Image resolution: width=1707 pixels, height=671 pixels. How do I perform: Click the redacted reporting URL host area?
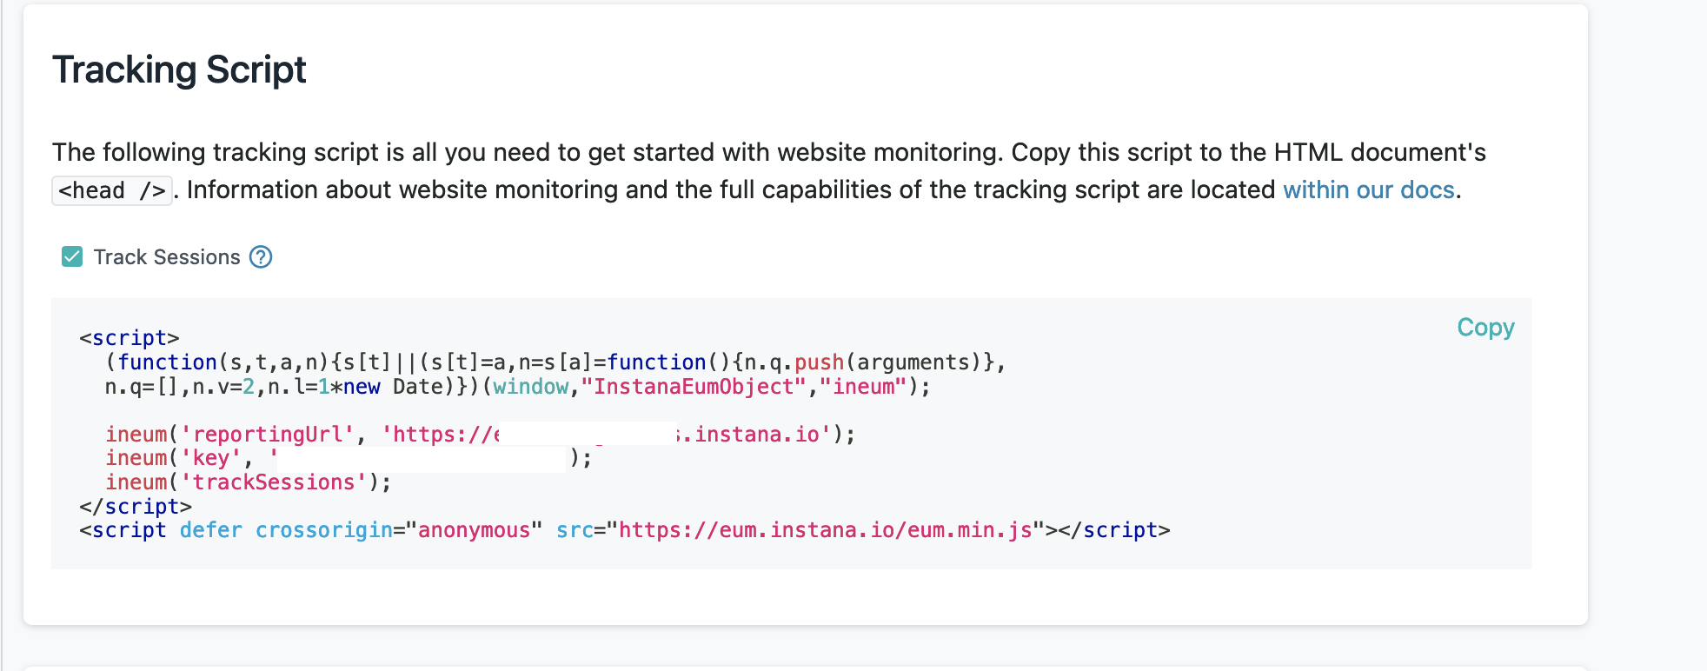(588, 434)
